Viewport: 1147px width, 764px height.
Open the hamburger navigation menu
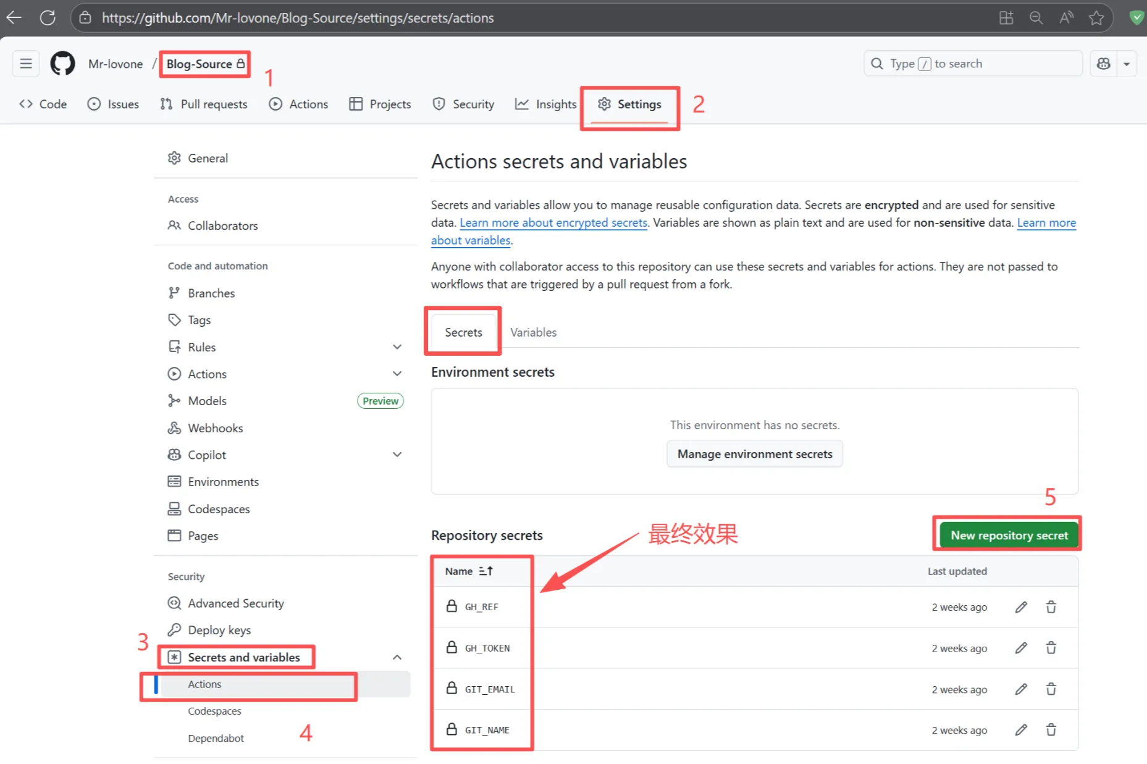(x=26, y=64)
